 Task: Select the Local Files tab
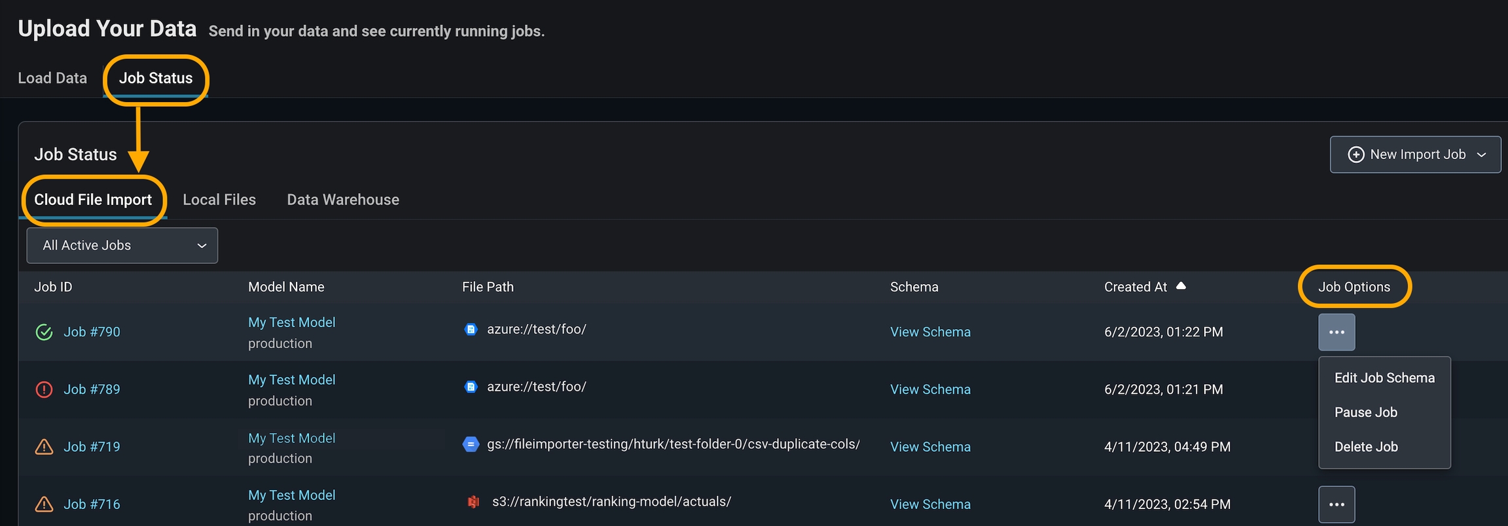tap(219, 200)
